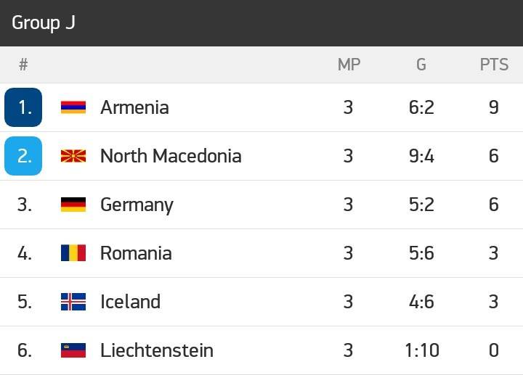Screen dimensions: 523x375
Task: Click the Romania flag icon
Action: click(73, 253)
